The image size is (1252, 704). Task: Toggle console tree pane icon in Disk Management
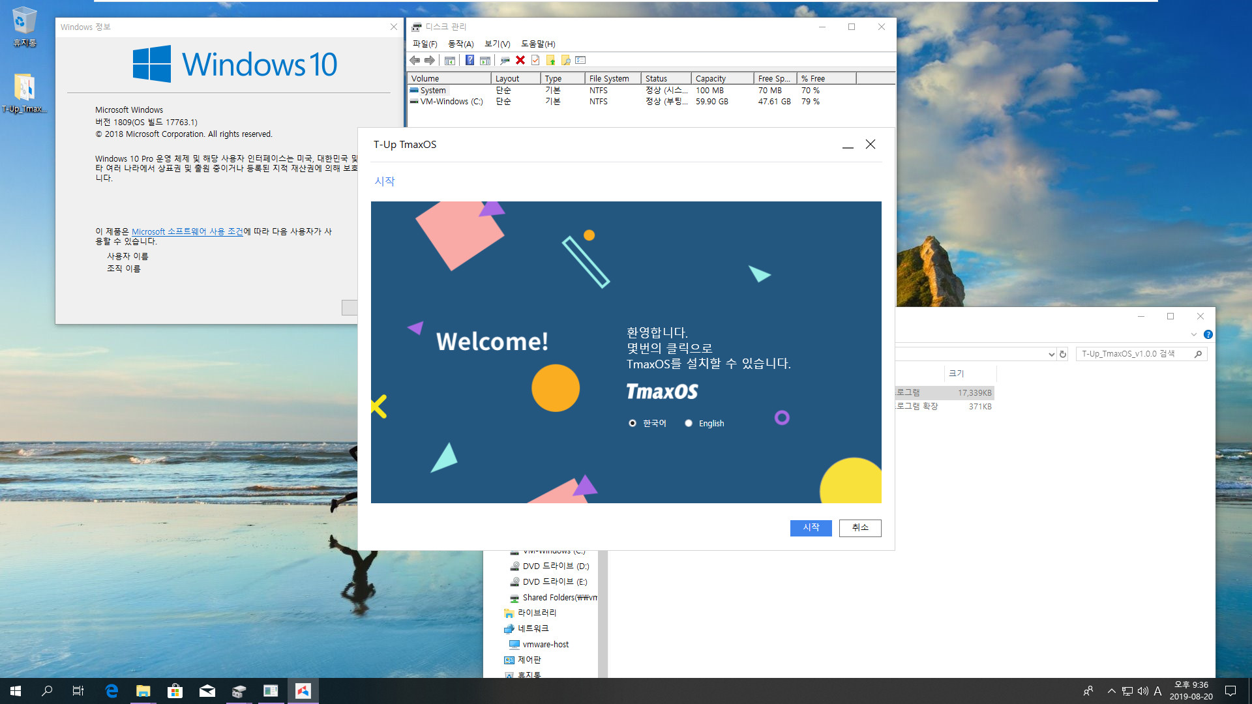450,60
